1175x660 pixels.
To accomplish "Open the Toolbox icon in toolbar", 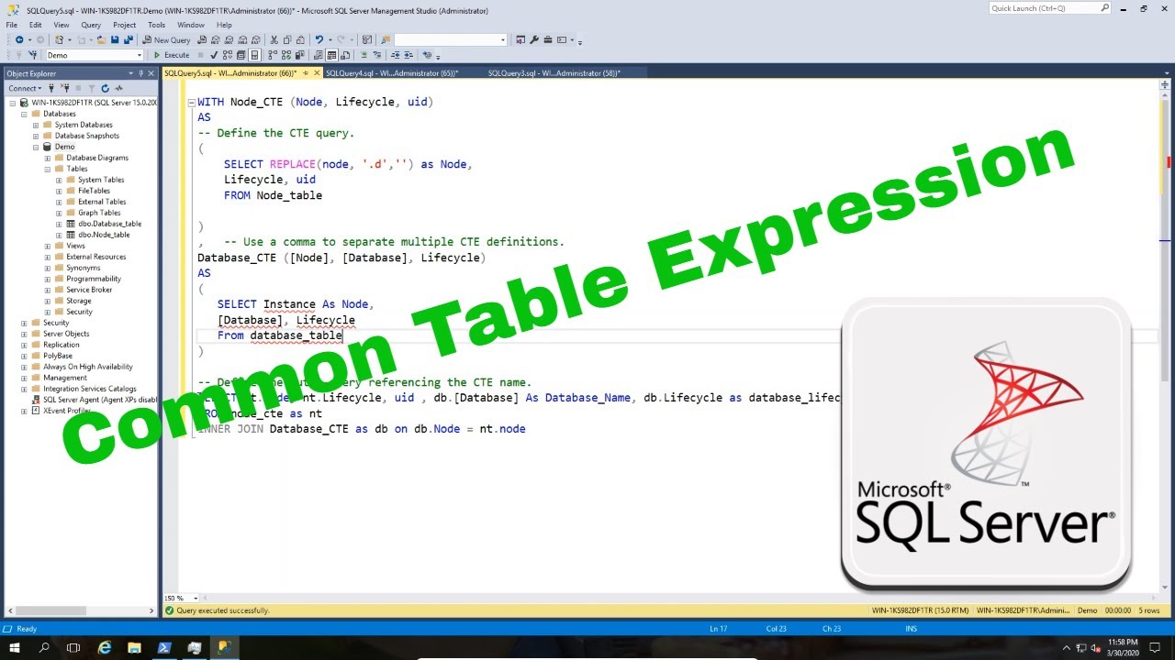I will pos(548,40).
